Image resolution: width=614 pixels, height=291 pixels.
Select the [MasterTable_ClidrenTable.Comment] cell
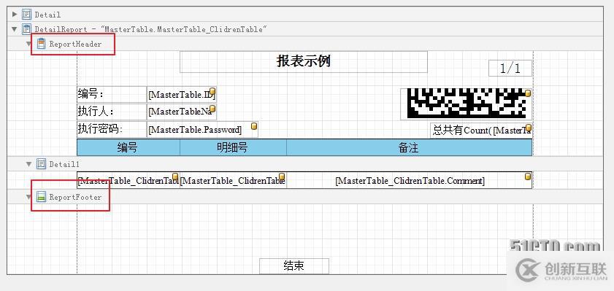409,180
